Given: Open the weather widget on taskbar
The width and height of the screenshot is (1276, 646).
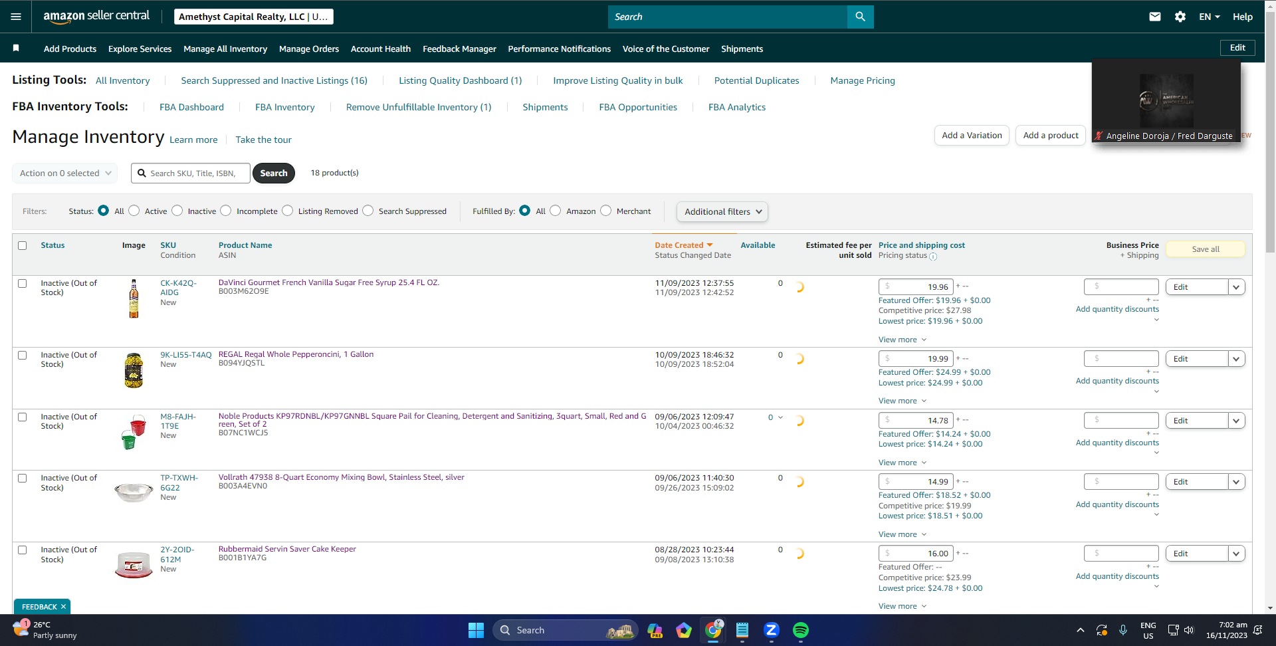Looking at the screenshot, I should (45, 630).
